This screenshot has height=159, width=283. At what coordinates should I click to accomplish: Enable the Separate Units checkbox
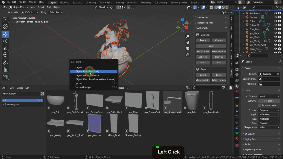pyautogui.click(x=260, y=105)
